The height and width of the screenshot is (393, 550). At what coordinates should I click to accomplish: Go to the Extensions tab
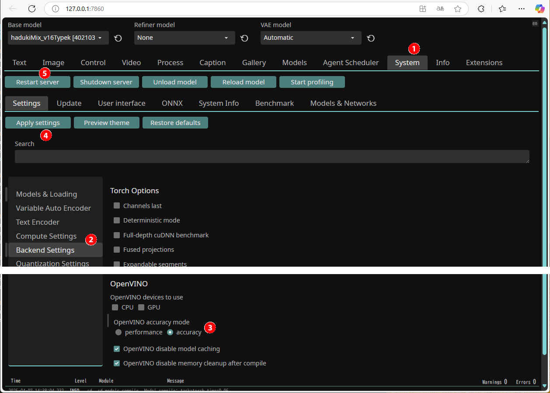tap(484, 63)
